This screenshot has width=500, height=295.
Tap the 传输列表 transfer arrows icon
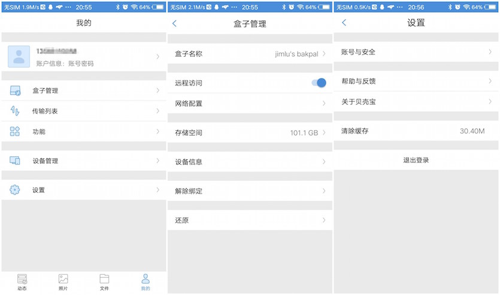pyautogui.click(x=15, y=111)
